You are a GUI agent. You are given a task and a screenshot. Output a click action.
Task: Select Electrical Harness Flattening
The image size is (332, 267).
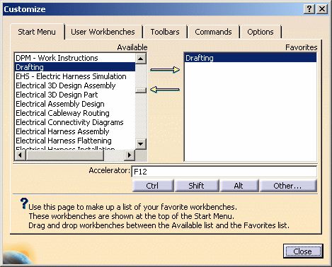75,141
